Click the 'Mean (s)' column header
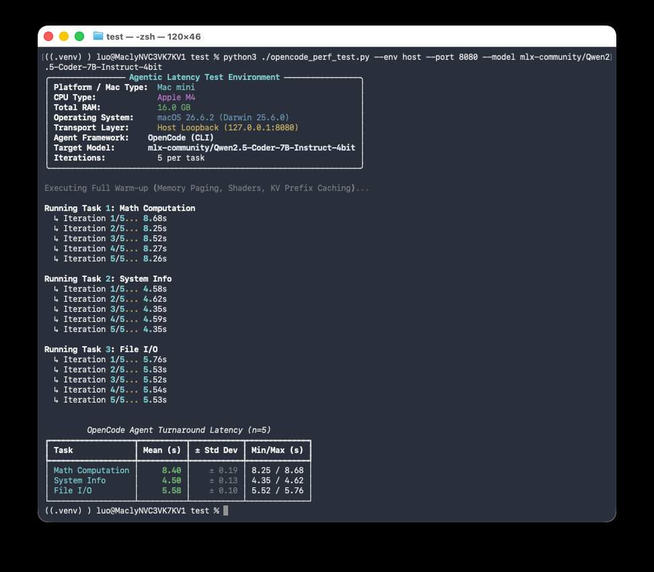The height and width of the screenshot is (572, 654). [x=162, y=450]
